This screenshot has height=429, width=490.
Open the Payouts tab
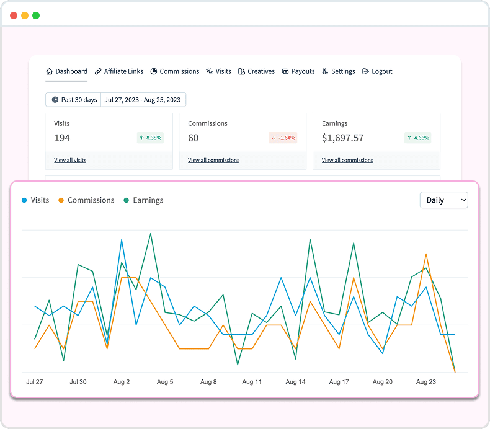303,71
